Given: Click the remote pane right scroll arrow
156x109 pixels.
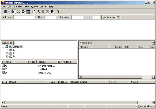Looking at the screenshot, I should [153, 77].
